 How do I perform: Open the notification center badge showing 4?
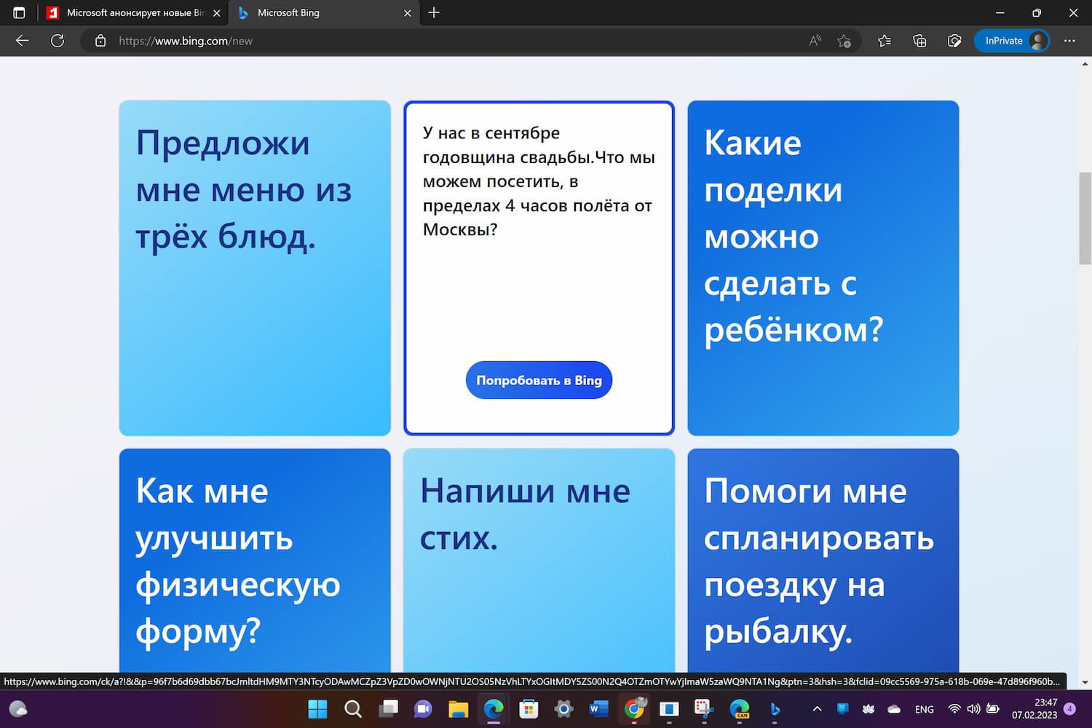click(x=1069, y=709)
